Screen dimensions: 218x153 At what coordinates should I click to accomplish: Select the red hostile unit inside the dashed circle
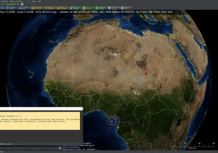click(146, 73)
